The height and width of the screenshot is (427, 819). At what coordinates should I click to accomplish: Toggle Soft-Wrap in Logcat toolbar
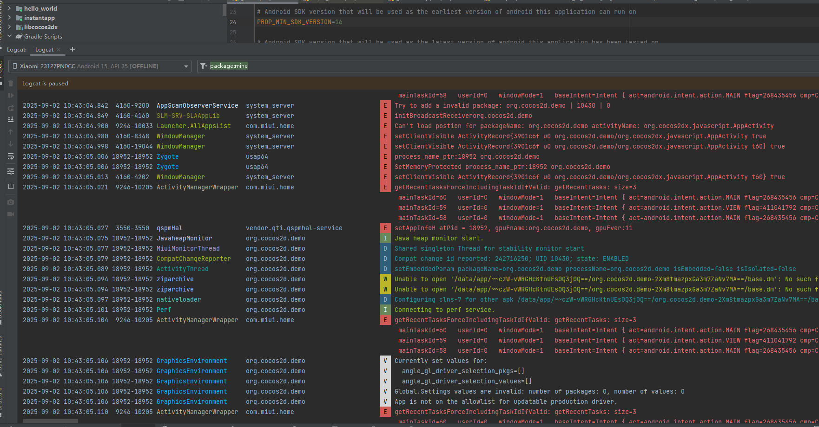tap(11, 156)
